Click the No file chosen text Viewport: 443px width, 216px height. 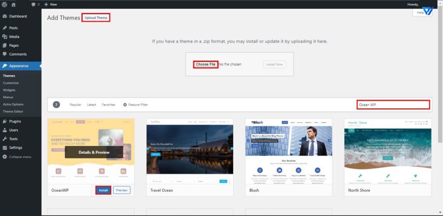(230, 64)
